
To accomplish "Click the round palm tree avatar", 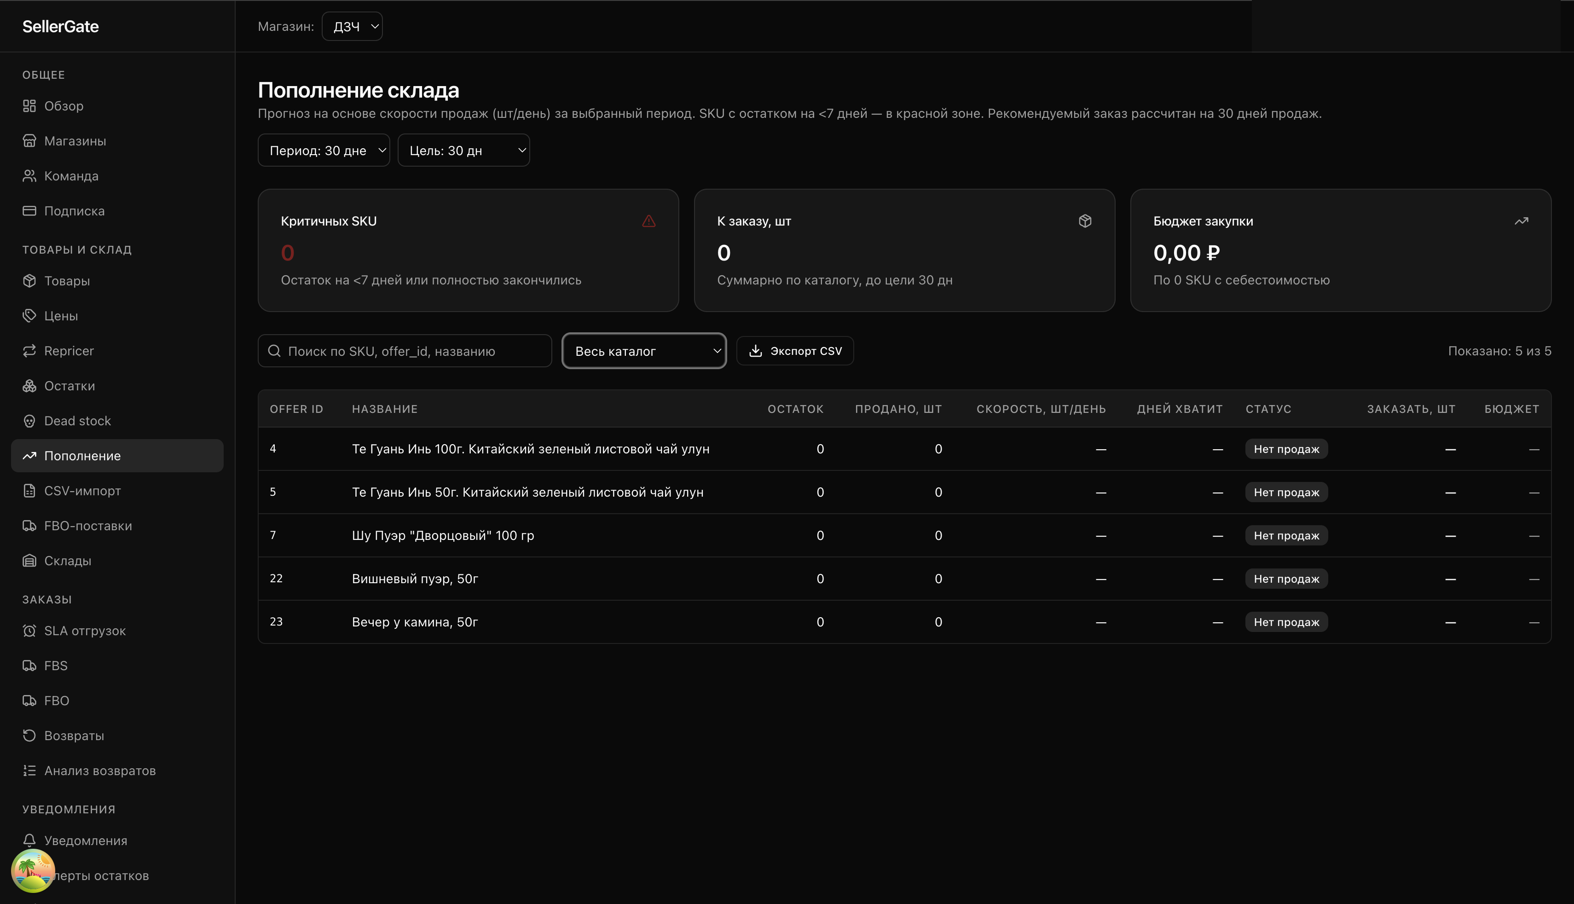I will [33, 870].
